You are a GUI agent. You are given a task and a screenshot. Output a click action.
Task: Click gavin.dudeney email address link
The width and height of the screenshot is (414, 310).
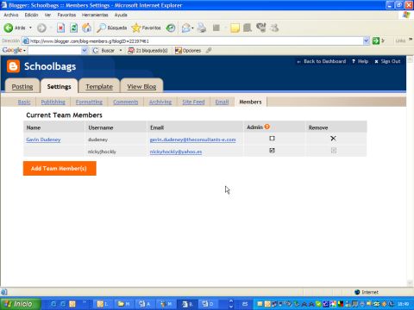point(192,139)
